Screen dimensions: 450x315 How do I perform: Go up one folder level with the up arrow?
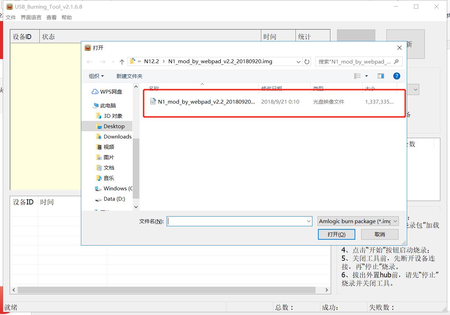click(122, 62)
